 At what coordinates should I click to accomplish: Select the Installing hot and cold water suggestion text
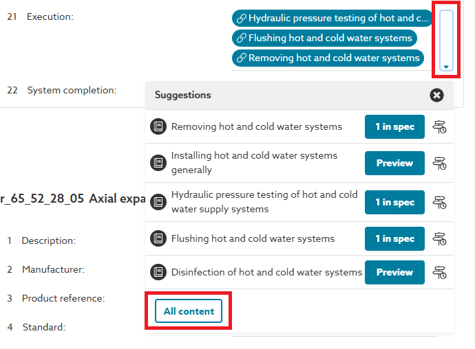click(254, 163)
